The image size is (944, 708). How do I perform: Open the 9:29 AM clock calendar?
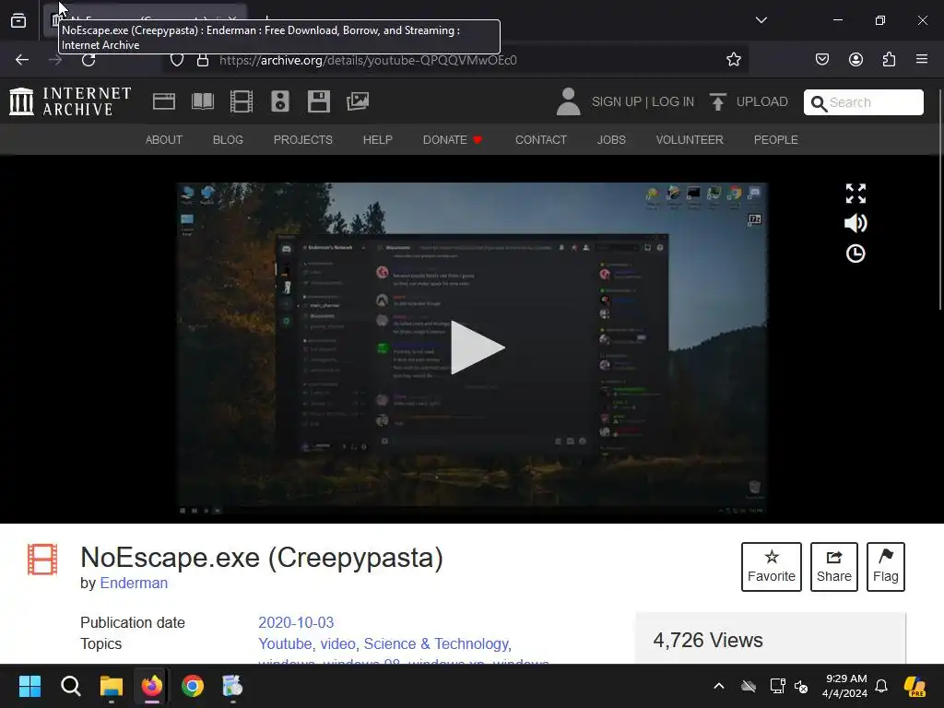844,686
